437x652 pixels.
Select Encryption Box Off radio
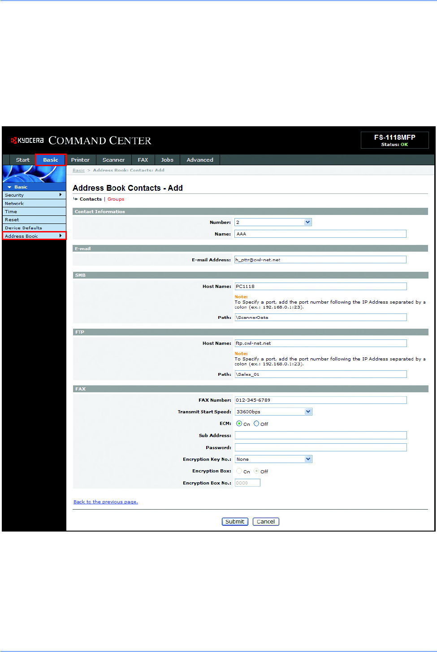tap(256, 471)
